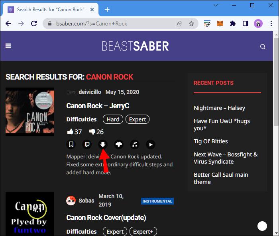This screenshot has height=236, width=279.
Task: Click the music note preview icon
Action: 135,144
